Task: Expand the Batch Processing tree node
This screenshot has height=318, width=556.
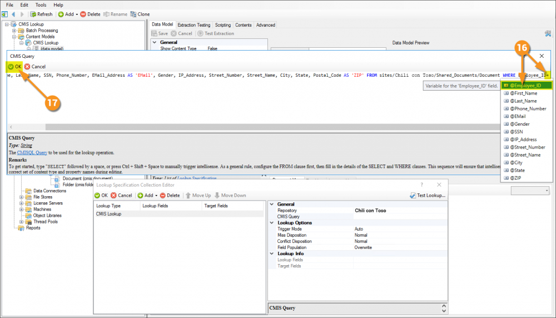Action: 14,31
